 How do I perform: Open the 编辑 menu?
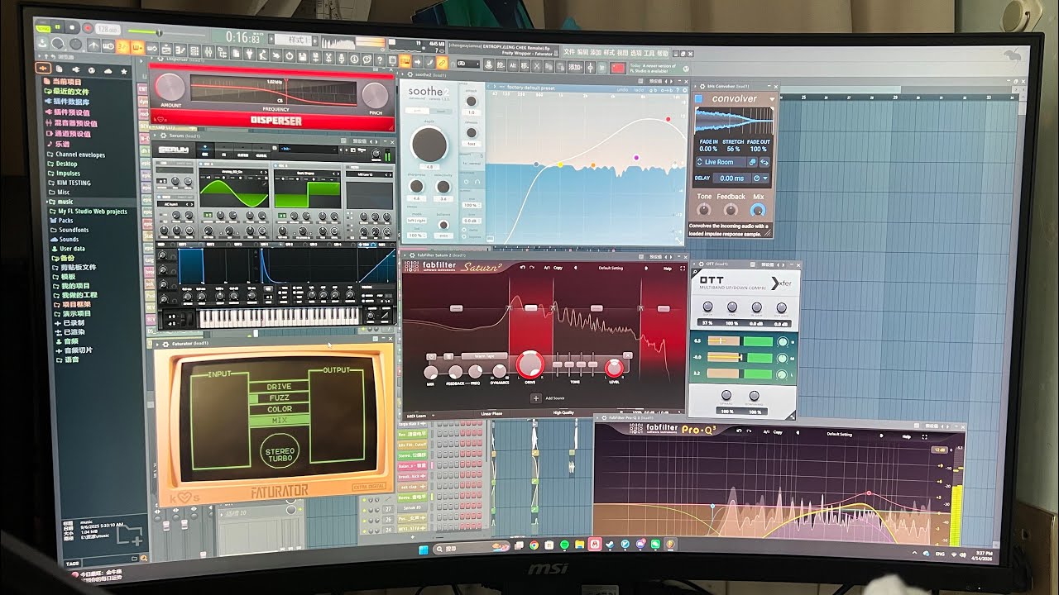pos(582,51)
